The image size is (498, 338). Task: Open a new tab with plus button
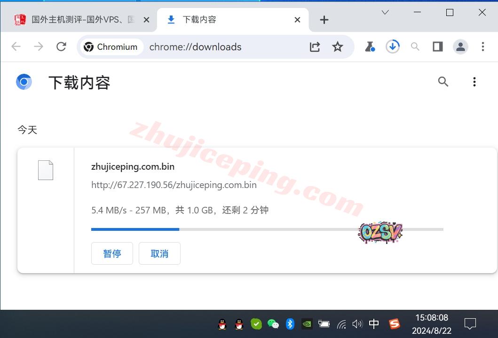tap(324, 20)
